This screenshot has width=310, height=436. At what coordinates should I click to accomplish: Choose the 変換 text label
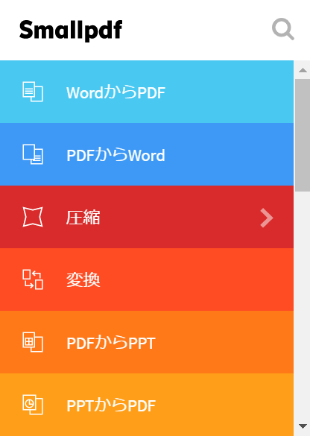[83, 279]
